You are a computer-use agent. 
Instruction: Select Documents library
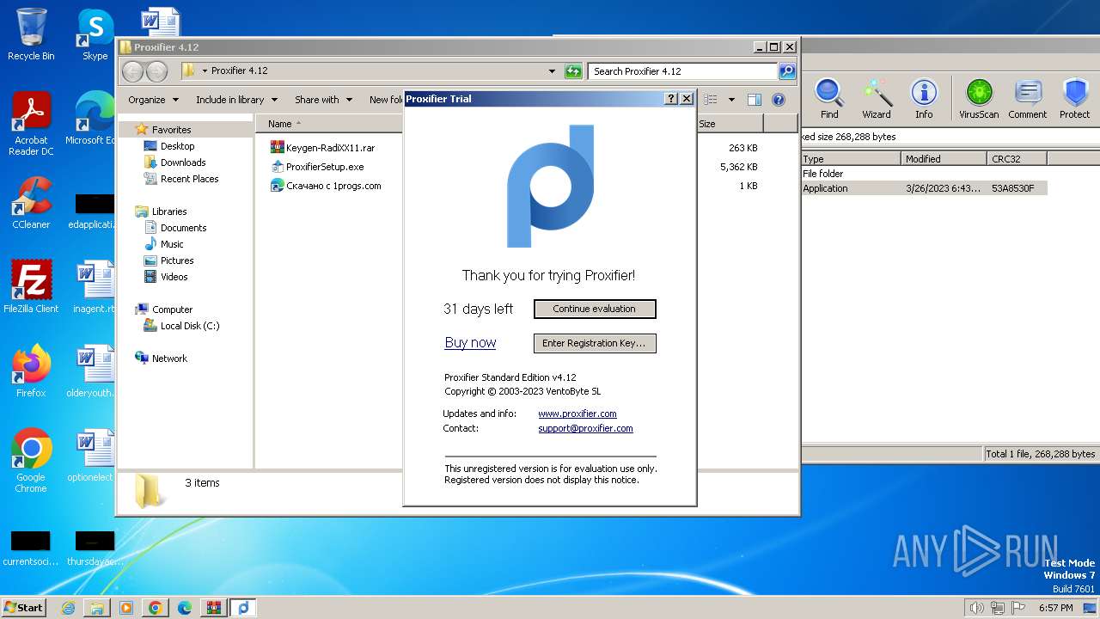[x=183, y=228]
